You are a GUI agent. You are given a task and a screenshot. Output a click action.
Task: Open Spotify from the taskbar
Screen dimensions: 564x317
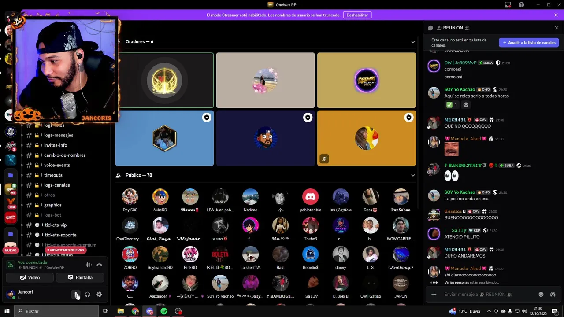[x=164, y=311]
